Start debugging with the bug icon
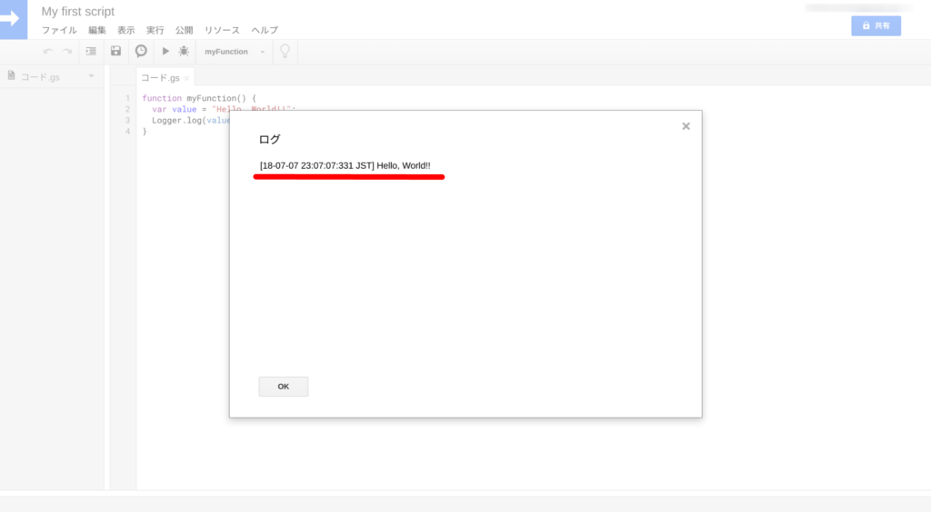 [x=184, y=52]
